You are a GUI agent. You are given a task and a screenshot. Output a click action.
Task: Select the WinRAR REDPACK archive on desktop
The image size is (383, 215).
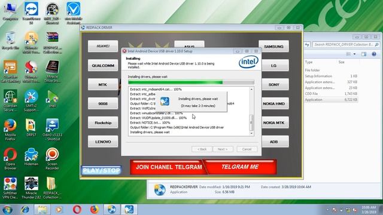52,42
